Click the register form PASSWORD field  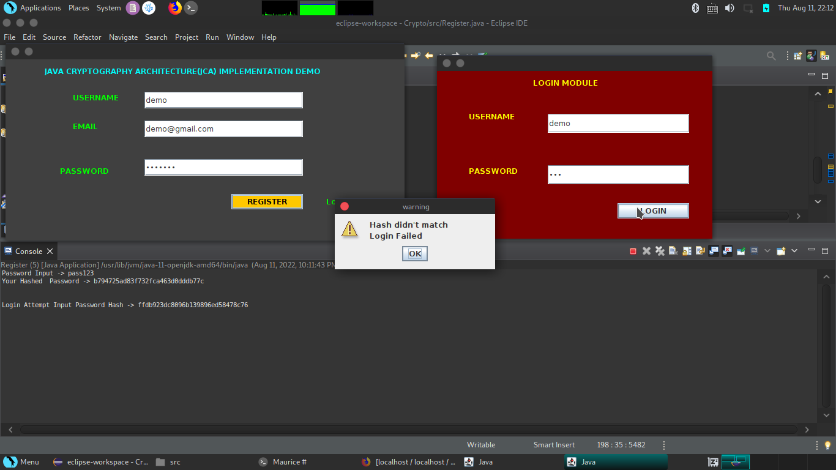[223, 167]
